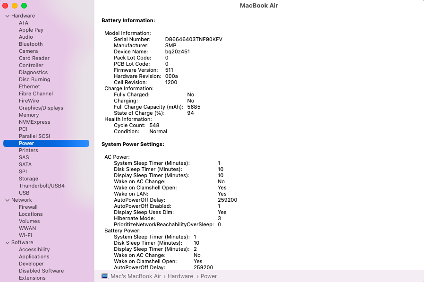Select Audio in the sidebar
Screen dimensions: 424x282
(x=25, y=37)
